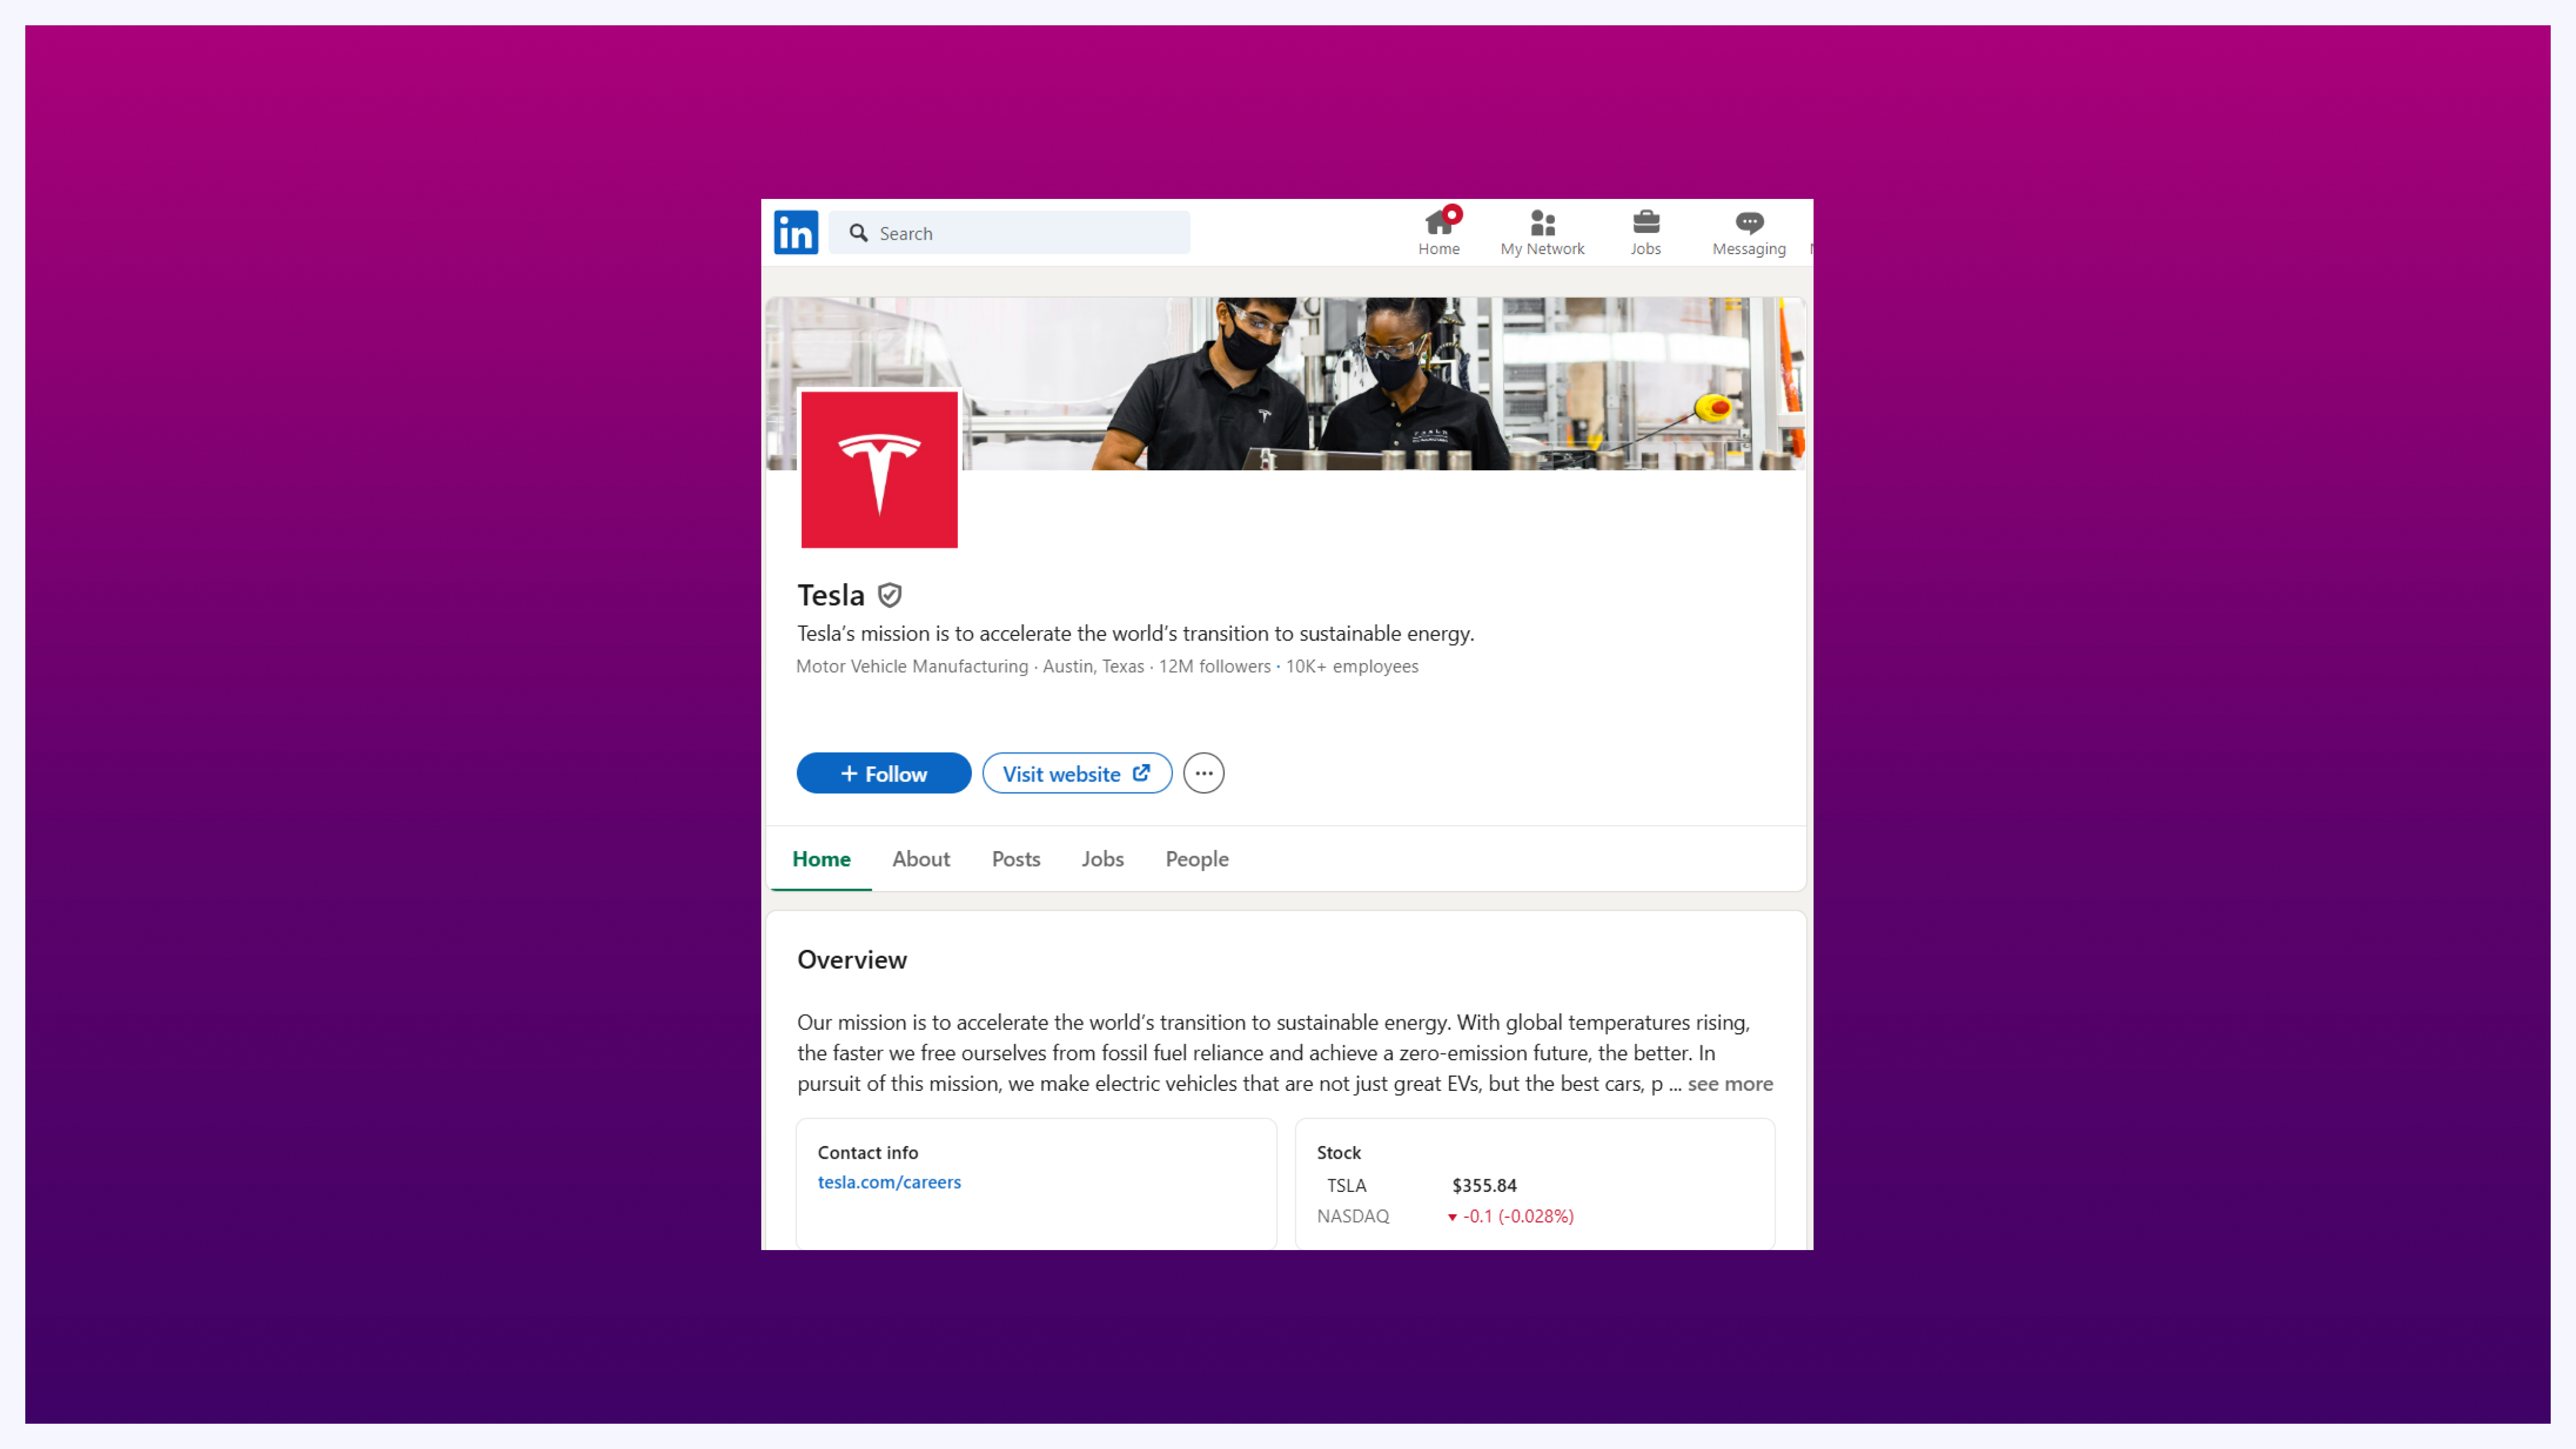Select the People tab
This screenshot has height=1449, width=2576.
[1196, 859]
